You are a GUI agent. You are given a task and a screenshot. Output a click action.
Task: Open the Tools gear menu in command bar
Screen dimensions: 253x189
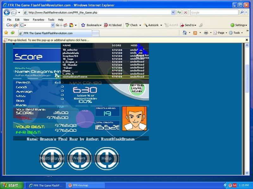pos(236,33)
